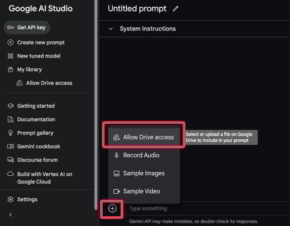Collapse the System Instructions section
Viewport: 290px width, 226px height.
tap(111, 29)
